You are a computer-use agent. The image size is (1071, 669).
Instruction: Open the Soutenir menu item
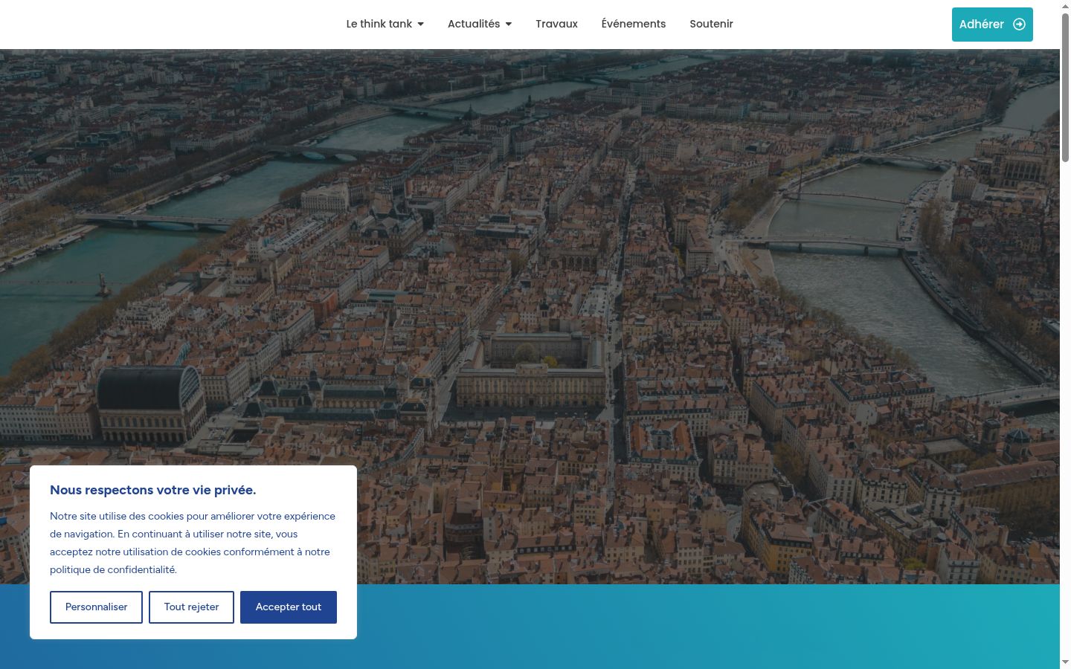pos(711,24)
